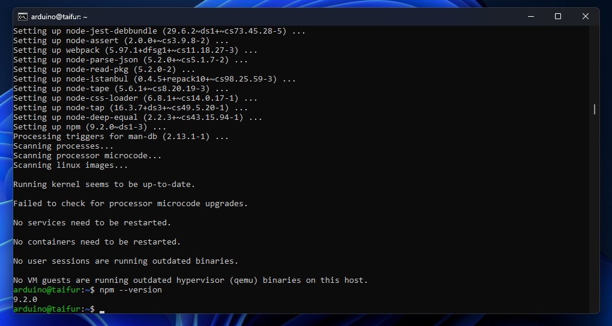Screen dimensions: 612x326
Task: Click the 'Setting up node-jest-debbundle' line
Action: tap(159, 31)
